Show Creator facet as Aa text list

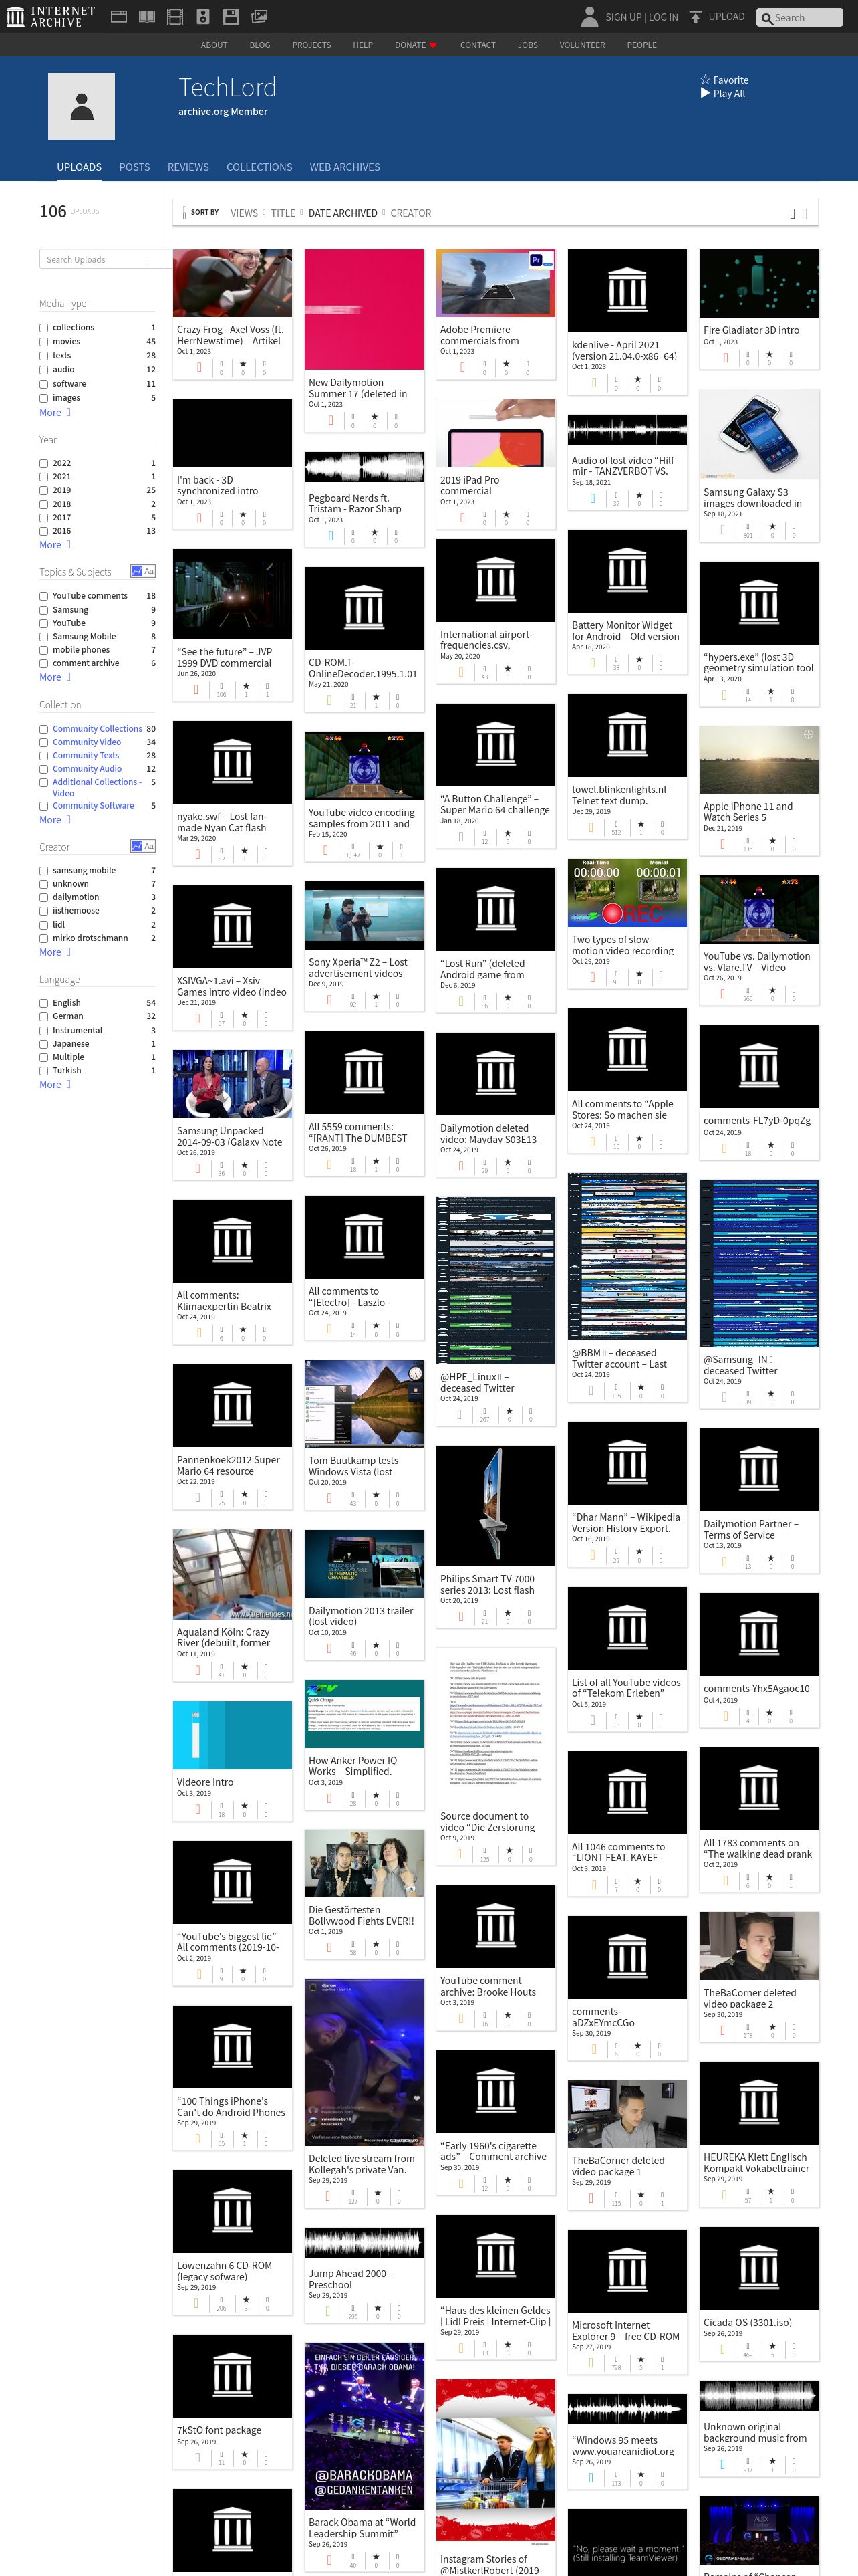(x=149, y=846)
